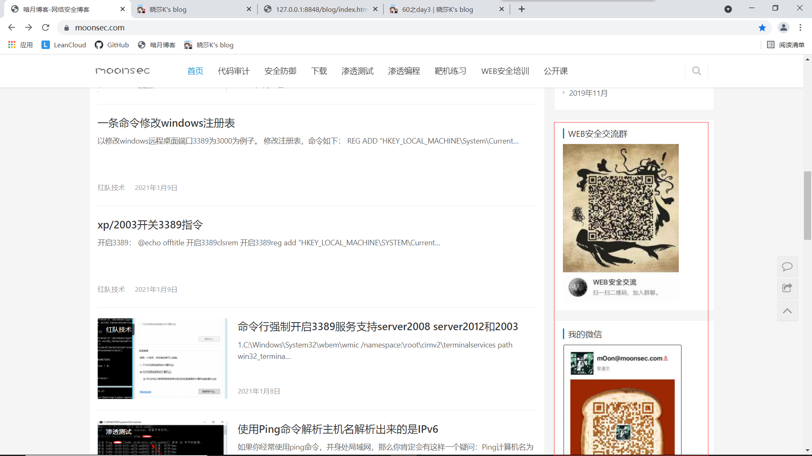This screenshot has width=812, height=456.
Task: Reload the moonsec.com page
Action: tap(46, 27)
